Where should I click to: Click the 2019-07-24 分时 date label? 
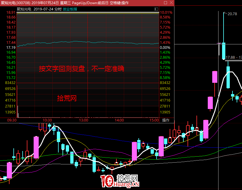[48, 9]
